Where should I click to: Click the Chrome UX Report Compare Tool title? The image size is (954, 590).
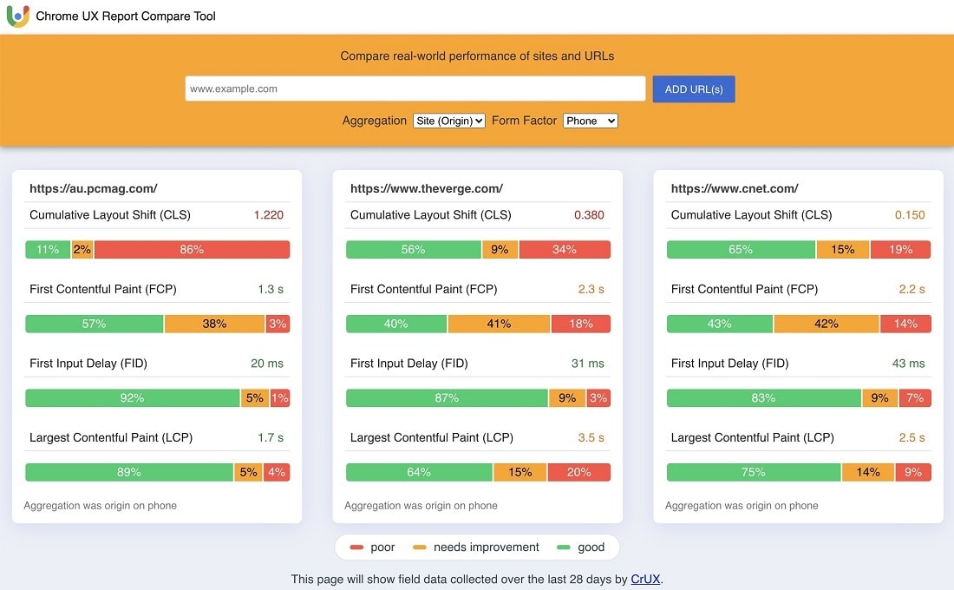pos(126,16)
